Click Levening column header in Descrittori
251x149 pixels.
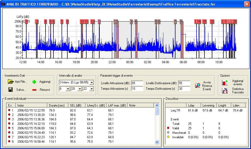209,105
